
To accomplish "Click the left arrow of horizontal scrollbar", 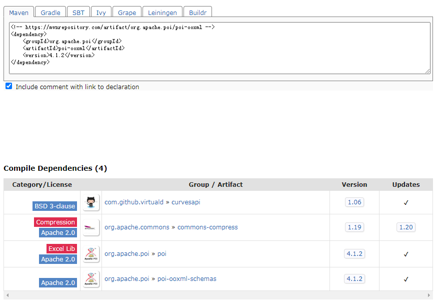I will (7, 295).
